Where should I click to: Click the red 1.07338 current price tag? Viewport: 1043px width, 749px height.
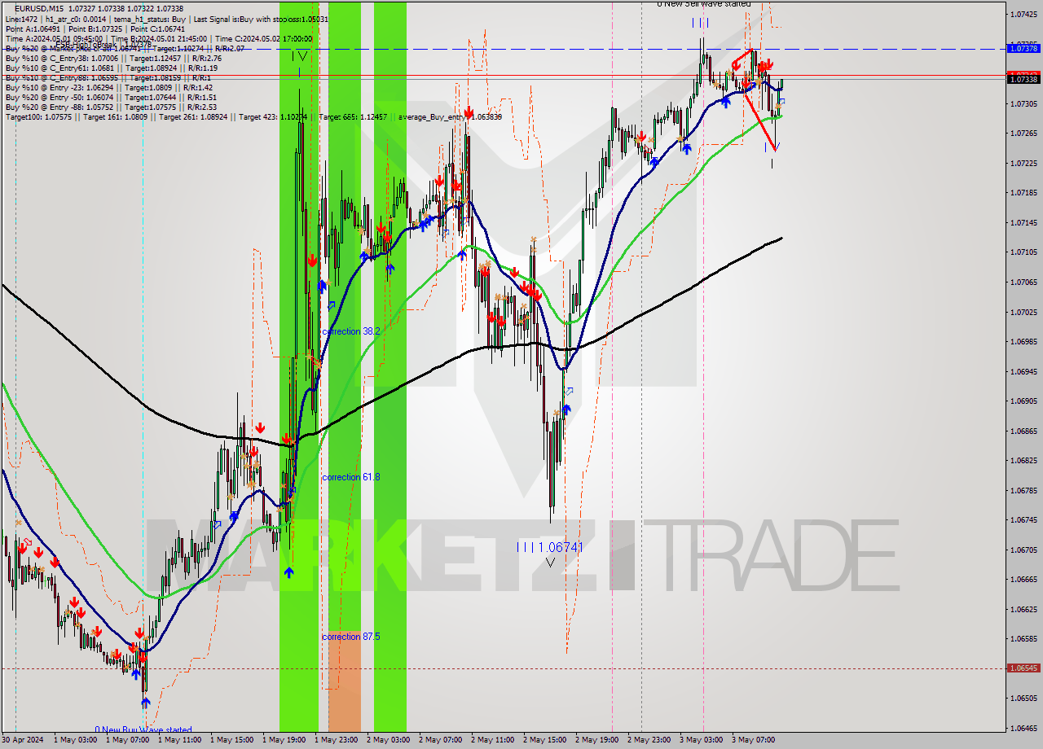1023,79
